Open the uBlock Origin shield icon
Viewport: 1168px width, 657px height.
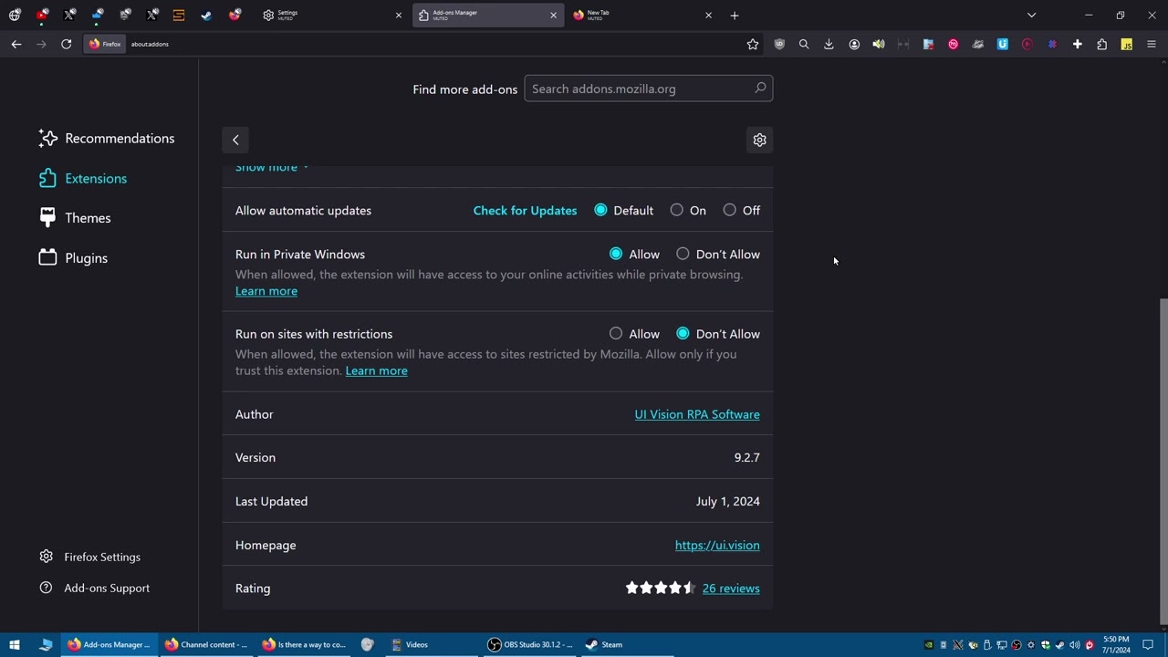point(779,44)
